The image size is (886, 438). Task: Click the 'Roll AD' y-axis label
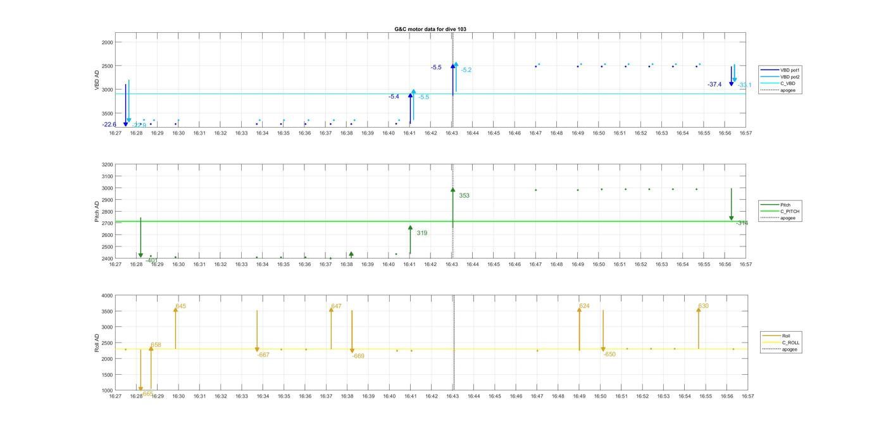click(x=97, y=343)
